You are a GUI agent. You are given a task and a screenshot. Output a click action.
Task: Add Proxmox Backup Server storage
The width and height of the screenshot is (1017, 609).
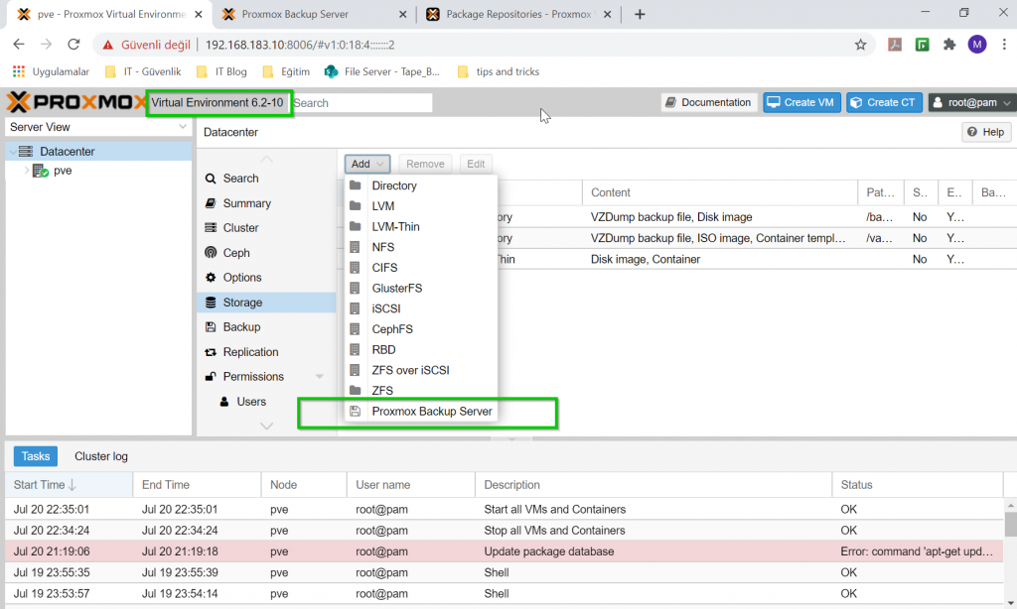pyautogui.click(x=421, y=412)
